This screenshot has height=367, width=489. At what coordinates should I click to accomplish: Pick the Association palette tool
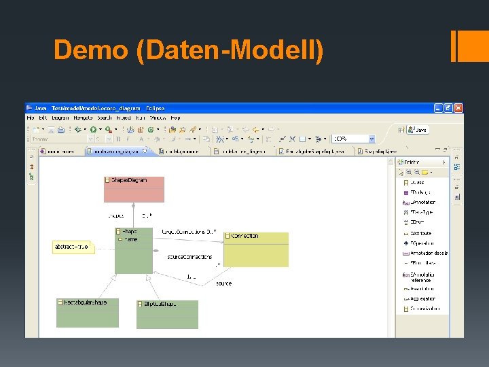418,289
